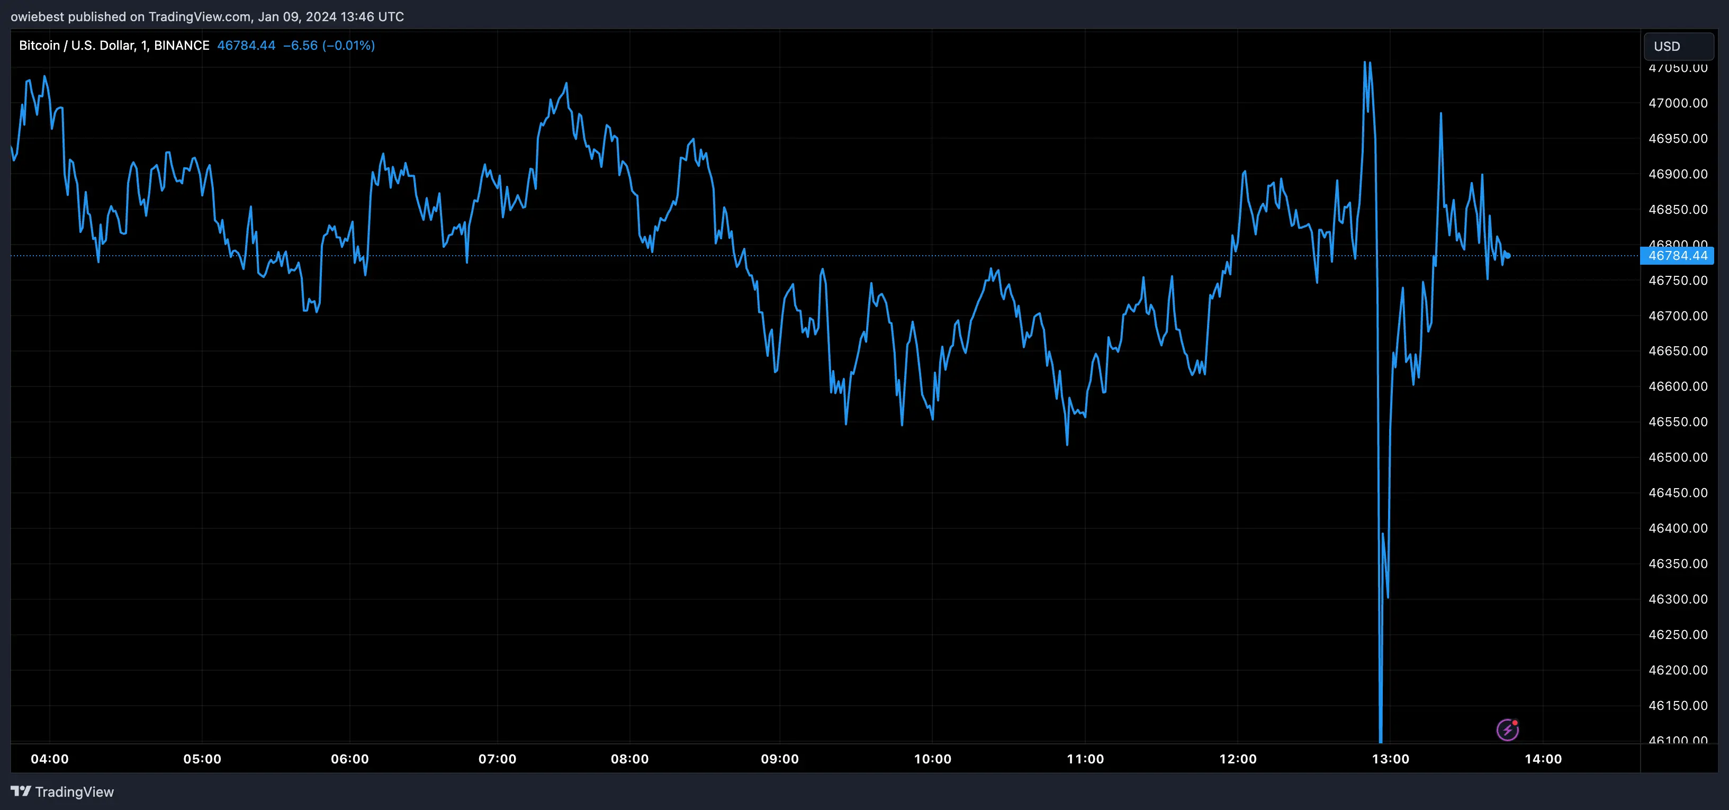Open the purple lightning alert icon on the chart
Viewport: 1729px width, 810px height.
point(1508,730)
